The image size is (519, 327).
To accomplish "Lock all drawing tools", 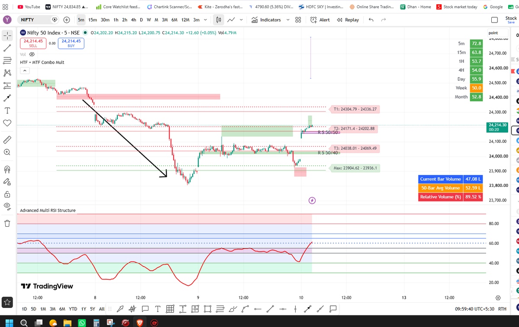I will (7, 194).
